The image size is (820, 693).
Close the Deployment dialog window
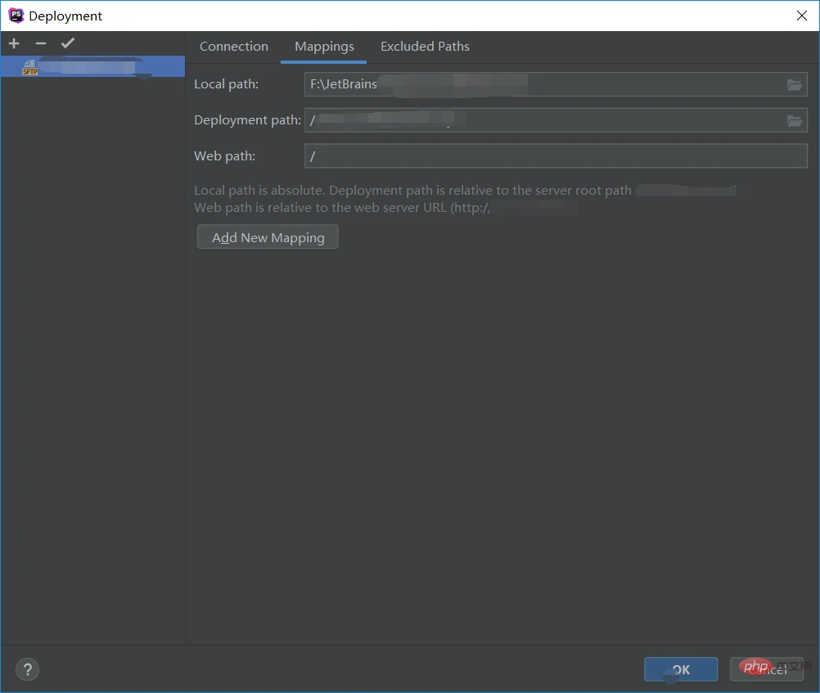(800, 16)
